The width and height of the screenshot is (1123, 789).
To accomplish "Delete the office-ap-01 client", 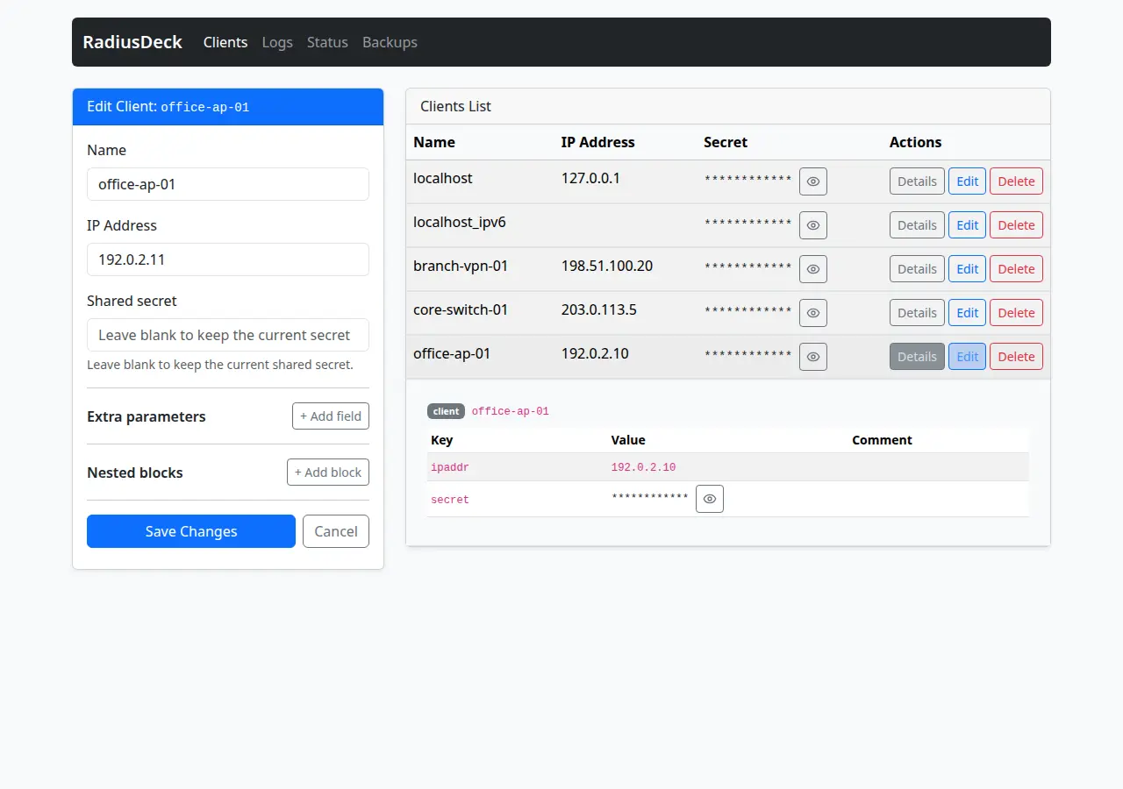I will (x=1016, y=357).
